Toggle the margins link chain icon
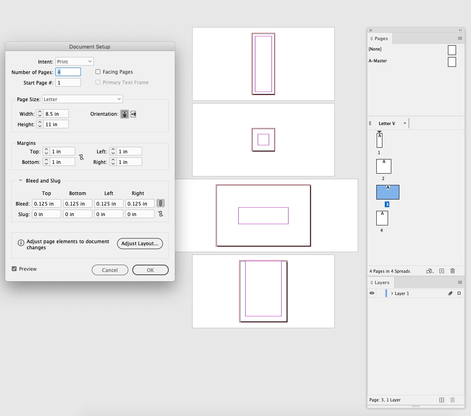471x416 pixels. tap(81, 157)
